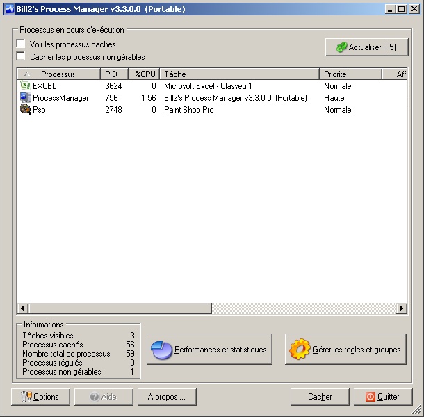Sort by the Processus column header
The image size is (424, 417).
(x=58, y=74)
